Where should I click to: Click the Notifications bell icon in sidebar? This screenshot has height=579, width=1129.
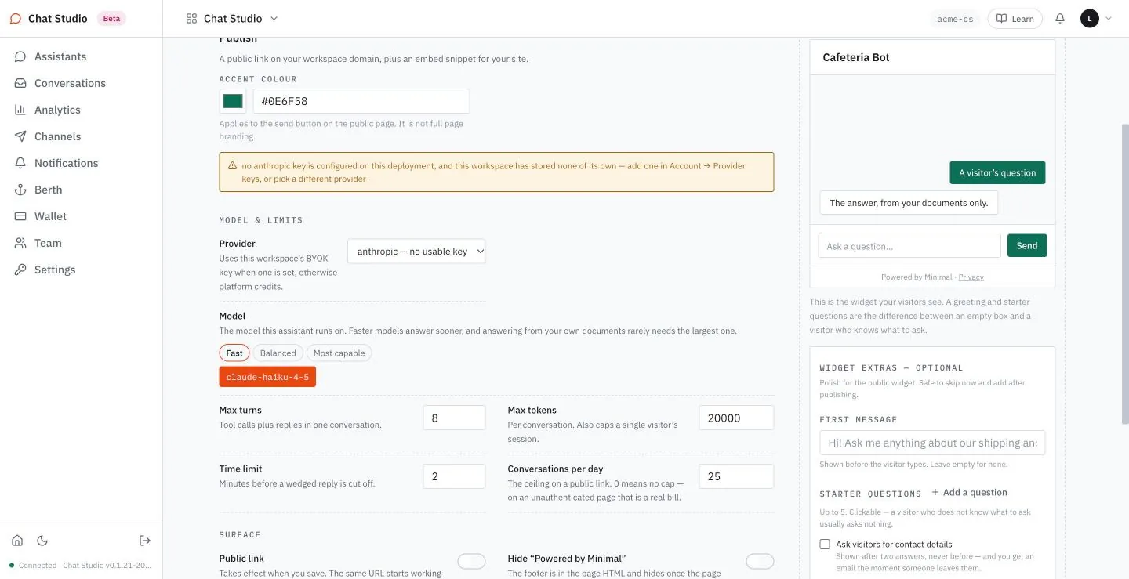(x=20, y=163)
